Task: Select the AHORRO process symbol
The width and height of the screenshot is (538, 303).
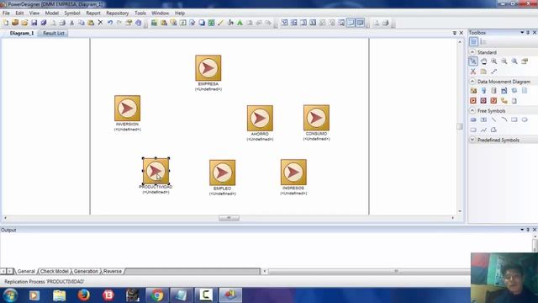Action: click(260, 118)
